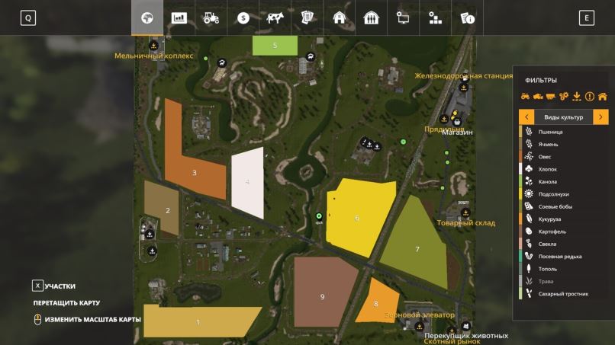Open the game settings monitor icon
Image resolution: width=615 pixels, height=345 pixels.
pyautogui.click(x=403, y=18)
